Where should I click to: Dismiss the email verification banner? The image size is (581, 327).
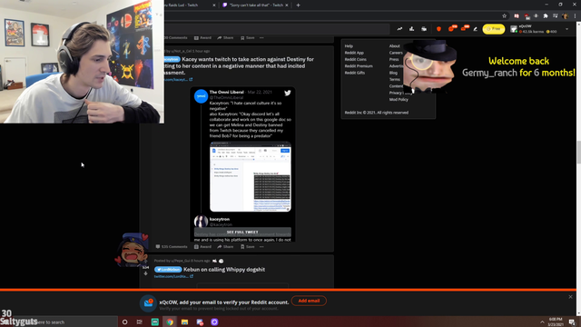[570, 297]
